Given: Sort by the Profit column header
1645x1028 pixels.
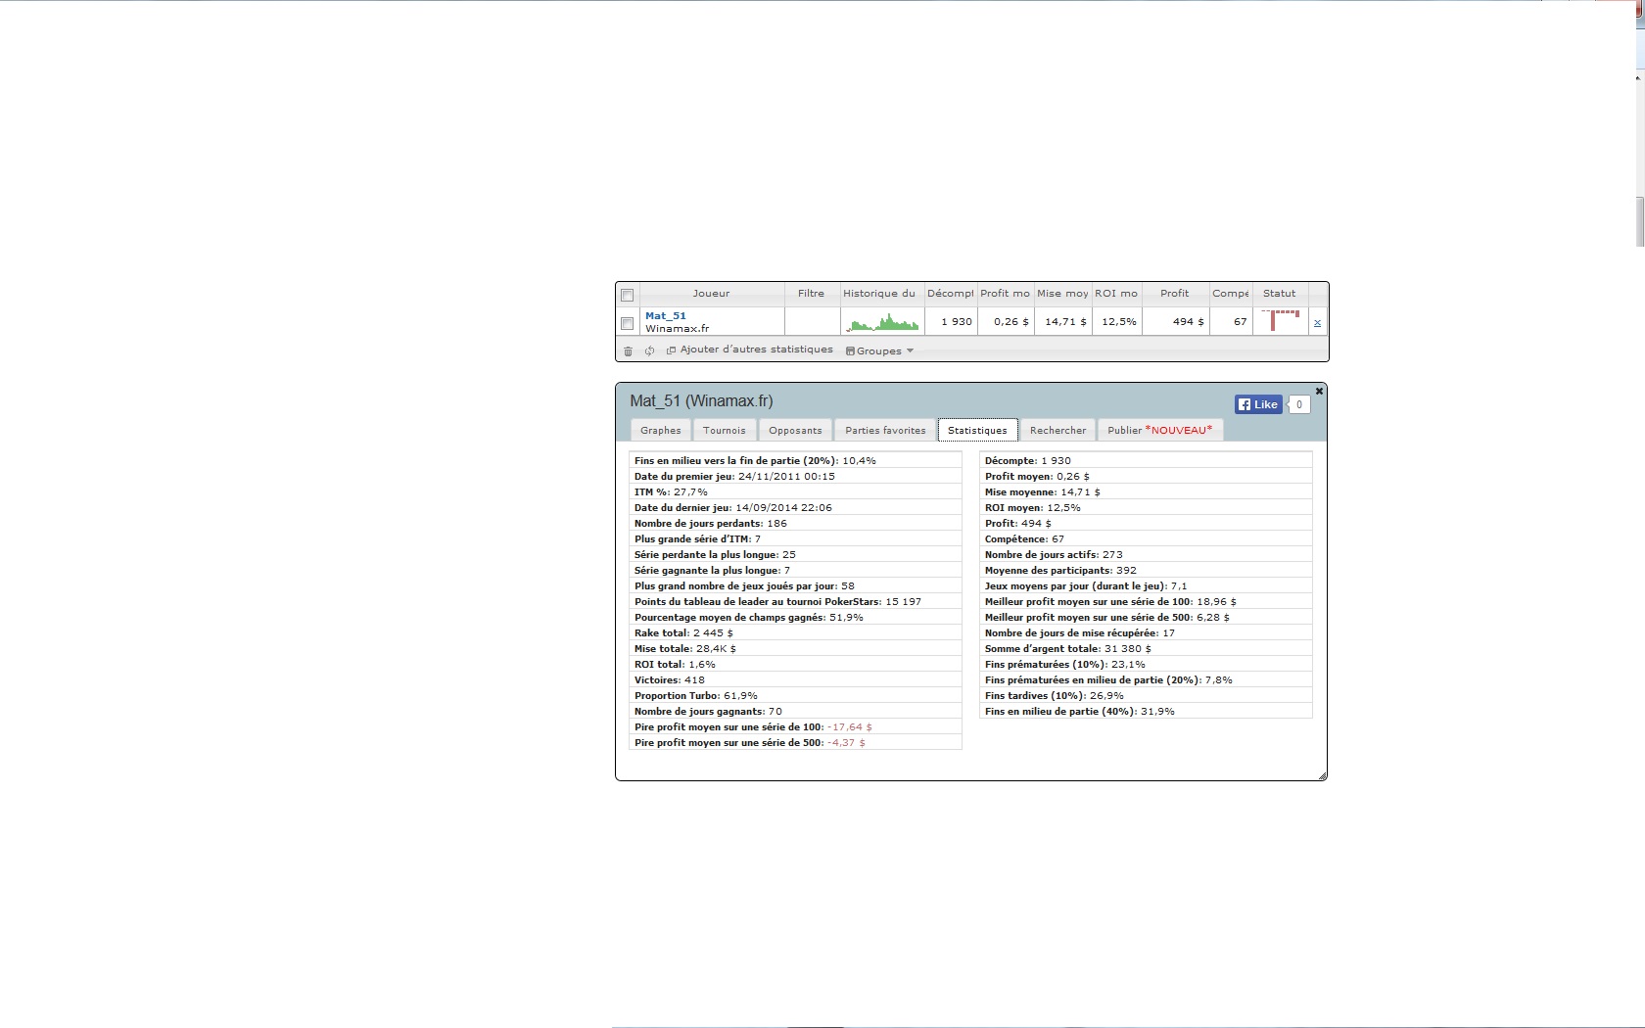Looking at the screenshot, I should point(1175,293).
